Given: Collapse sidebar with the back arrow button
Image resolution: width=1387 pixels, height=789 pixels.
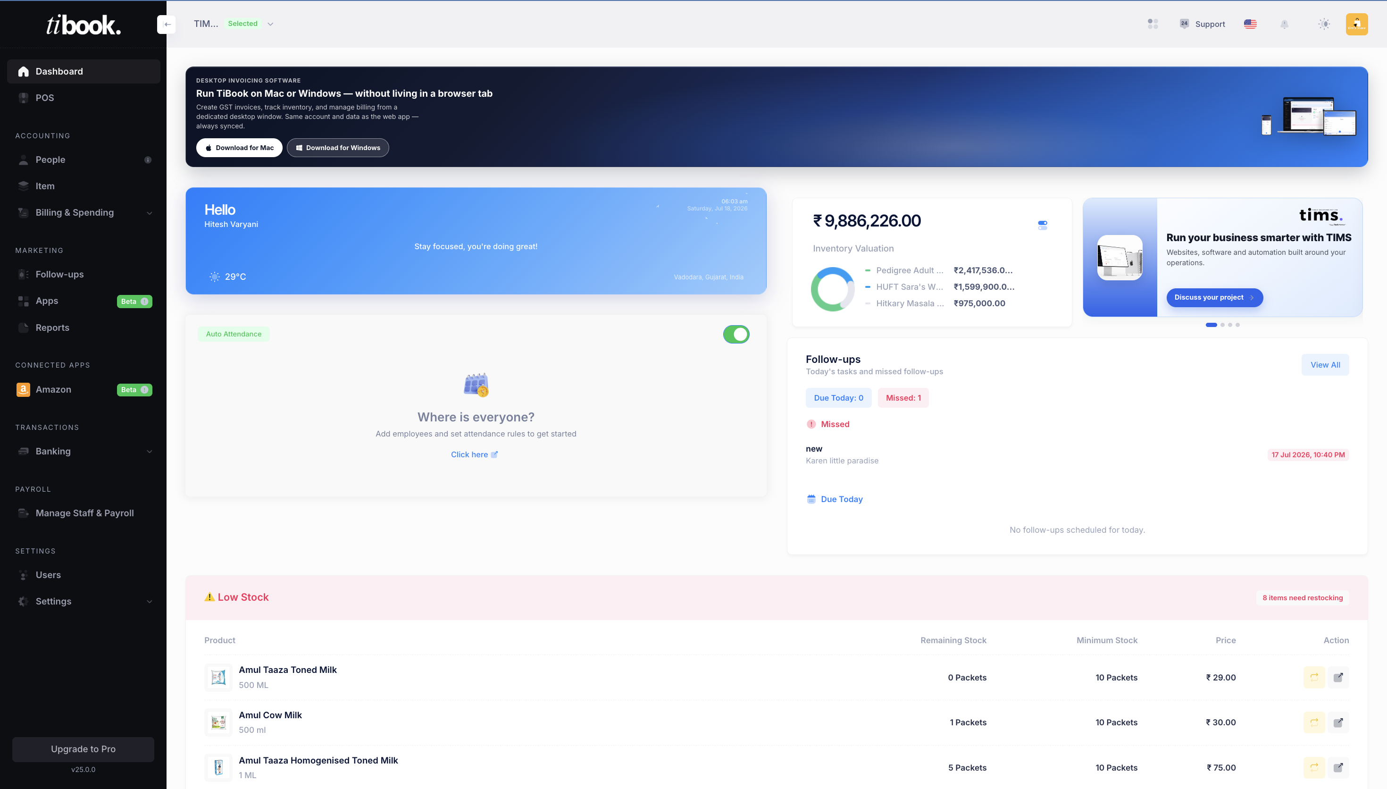Looking at the screenshot, I should 166,25.
